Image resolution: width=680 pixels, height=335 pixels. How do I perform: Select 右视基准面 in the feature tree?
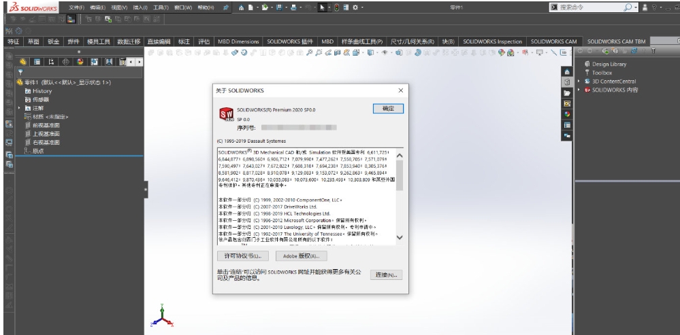point(46,143)
